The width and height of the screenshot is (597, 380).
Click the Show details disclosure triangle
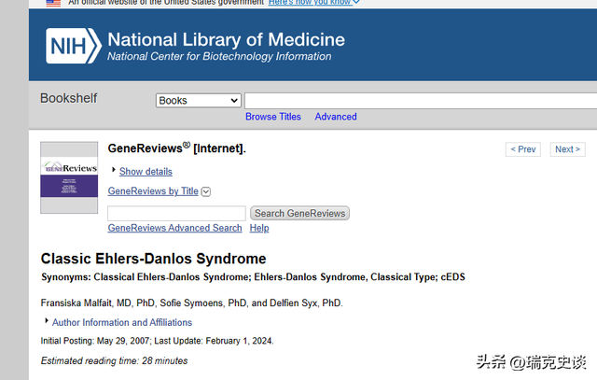(x=114, y=171)
